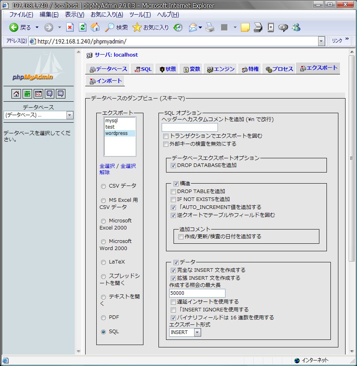Open the address bar dropdown arrow
This screenshot has width=357, height=366.
tap(321, 42)
